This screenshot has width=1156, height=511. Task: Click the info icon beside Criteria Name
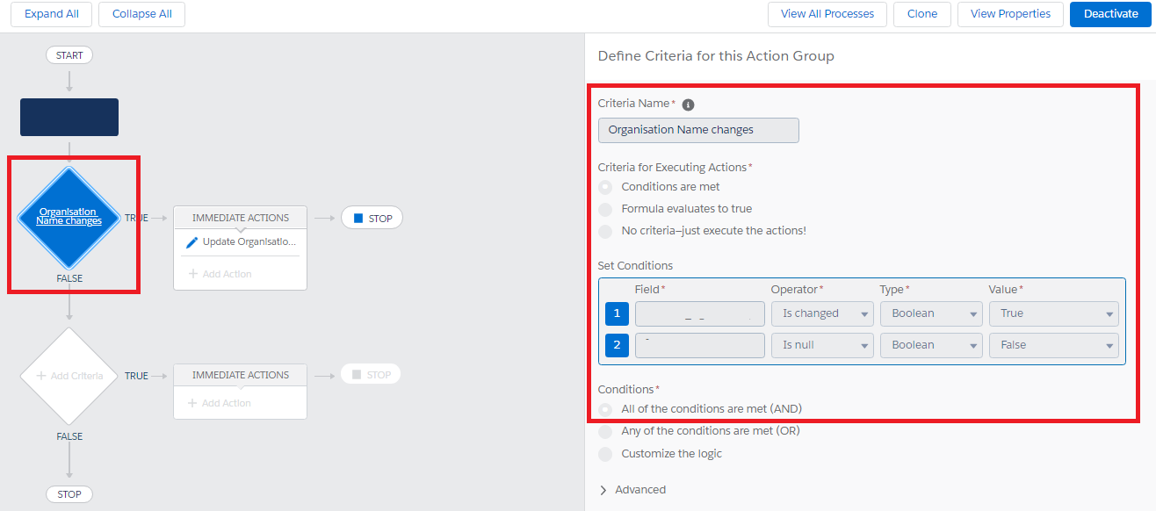click(x=689, y=104)
